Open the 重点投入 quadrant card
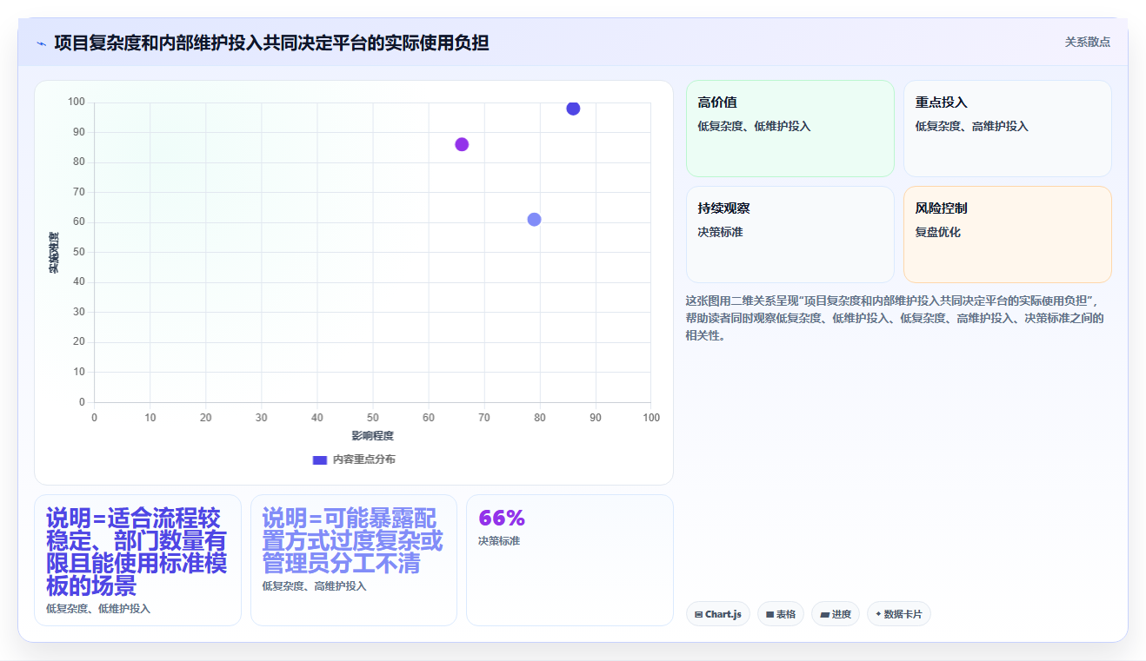The image size is (1146, 661). click(1007, 129)
